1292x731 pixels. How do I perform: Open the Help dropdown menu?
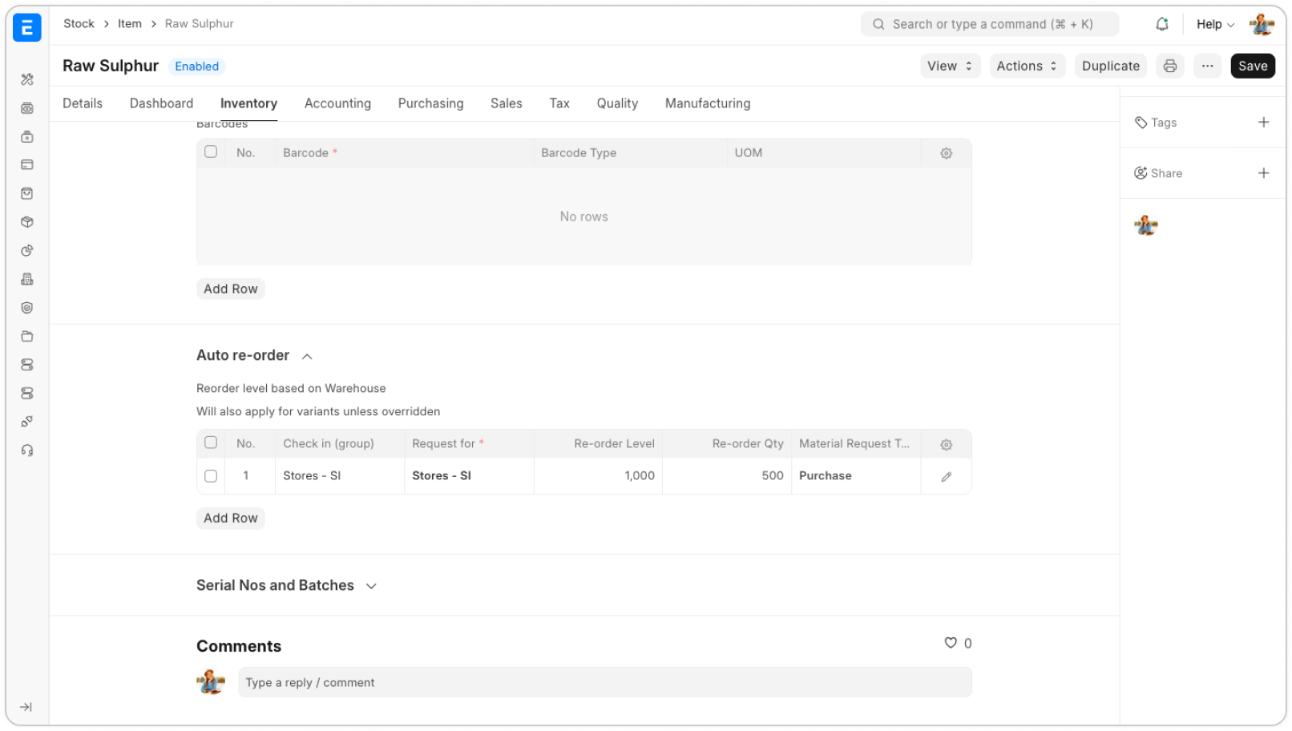[1215, 24]
